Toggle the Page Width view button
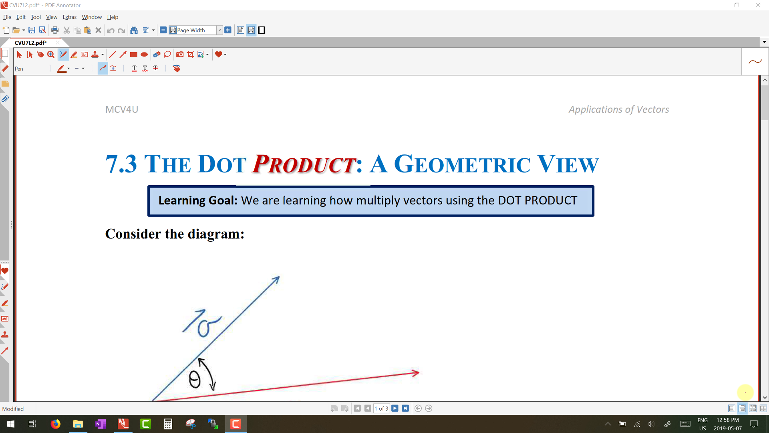769x433 pixels. (x=251, y=30)
